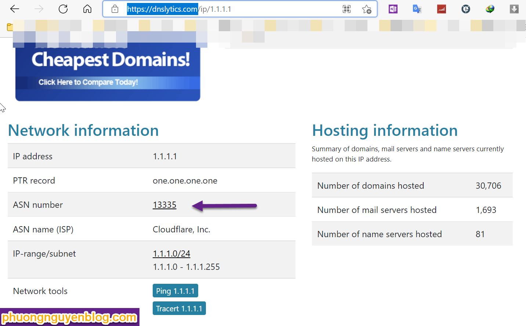Go to the browser home page
526x326 pixels.
pos(87,9)
